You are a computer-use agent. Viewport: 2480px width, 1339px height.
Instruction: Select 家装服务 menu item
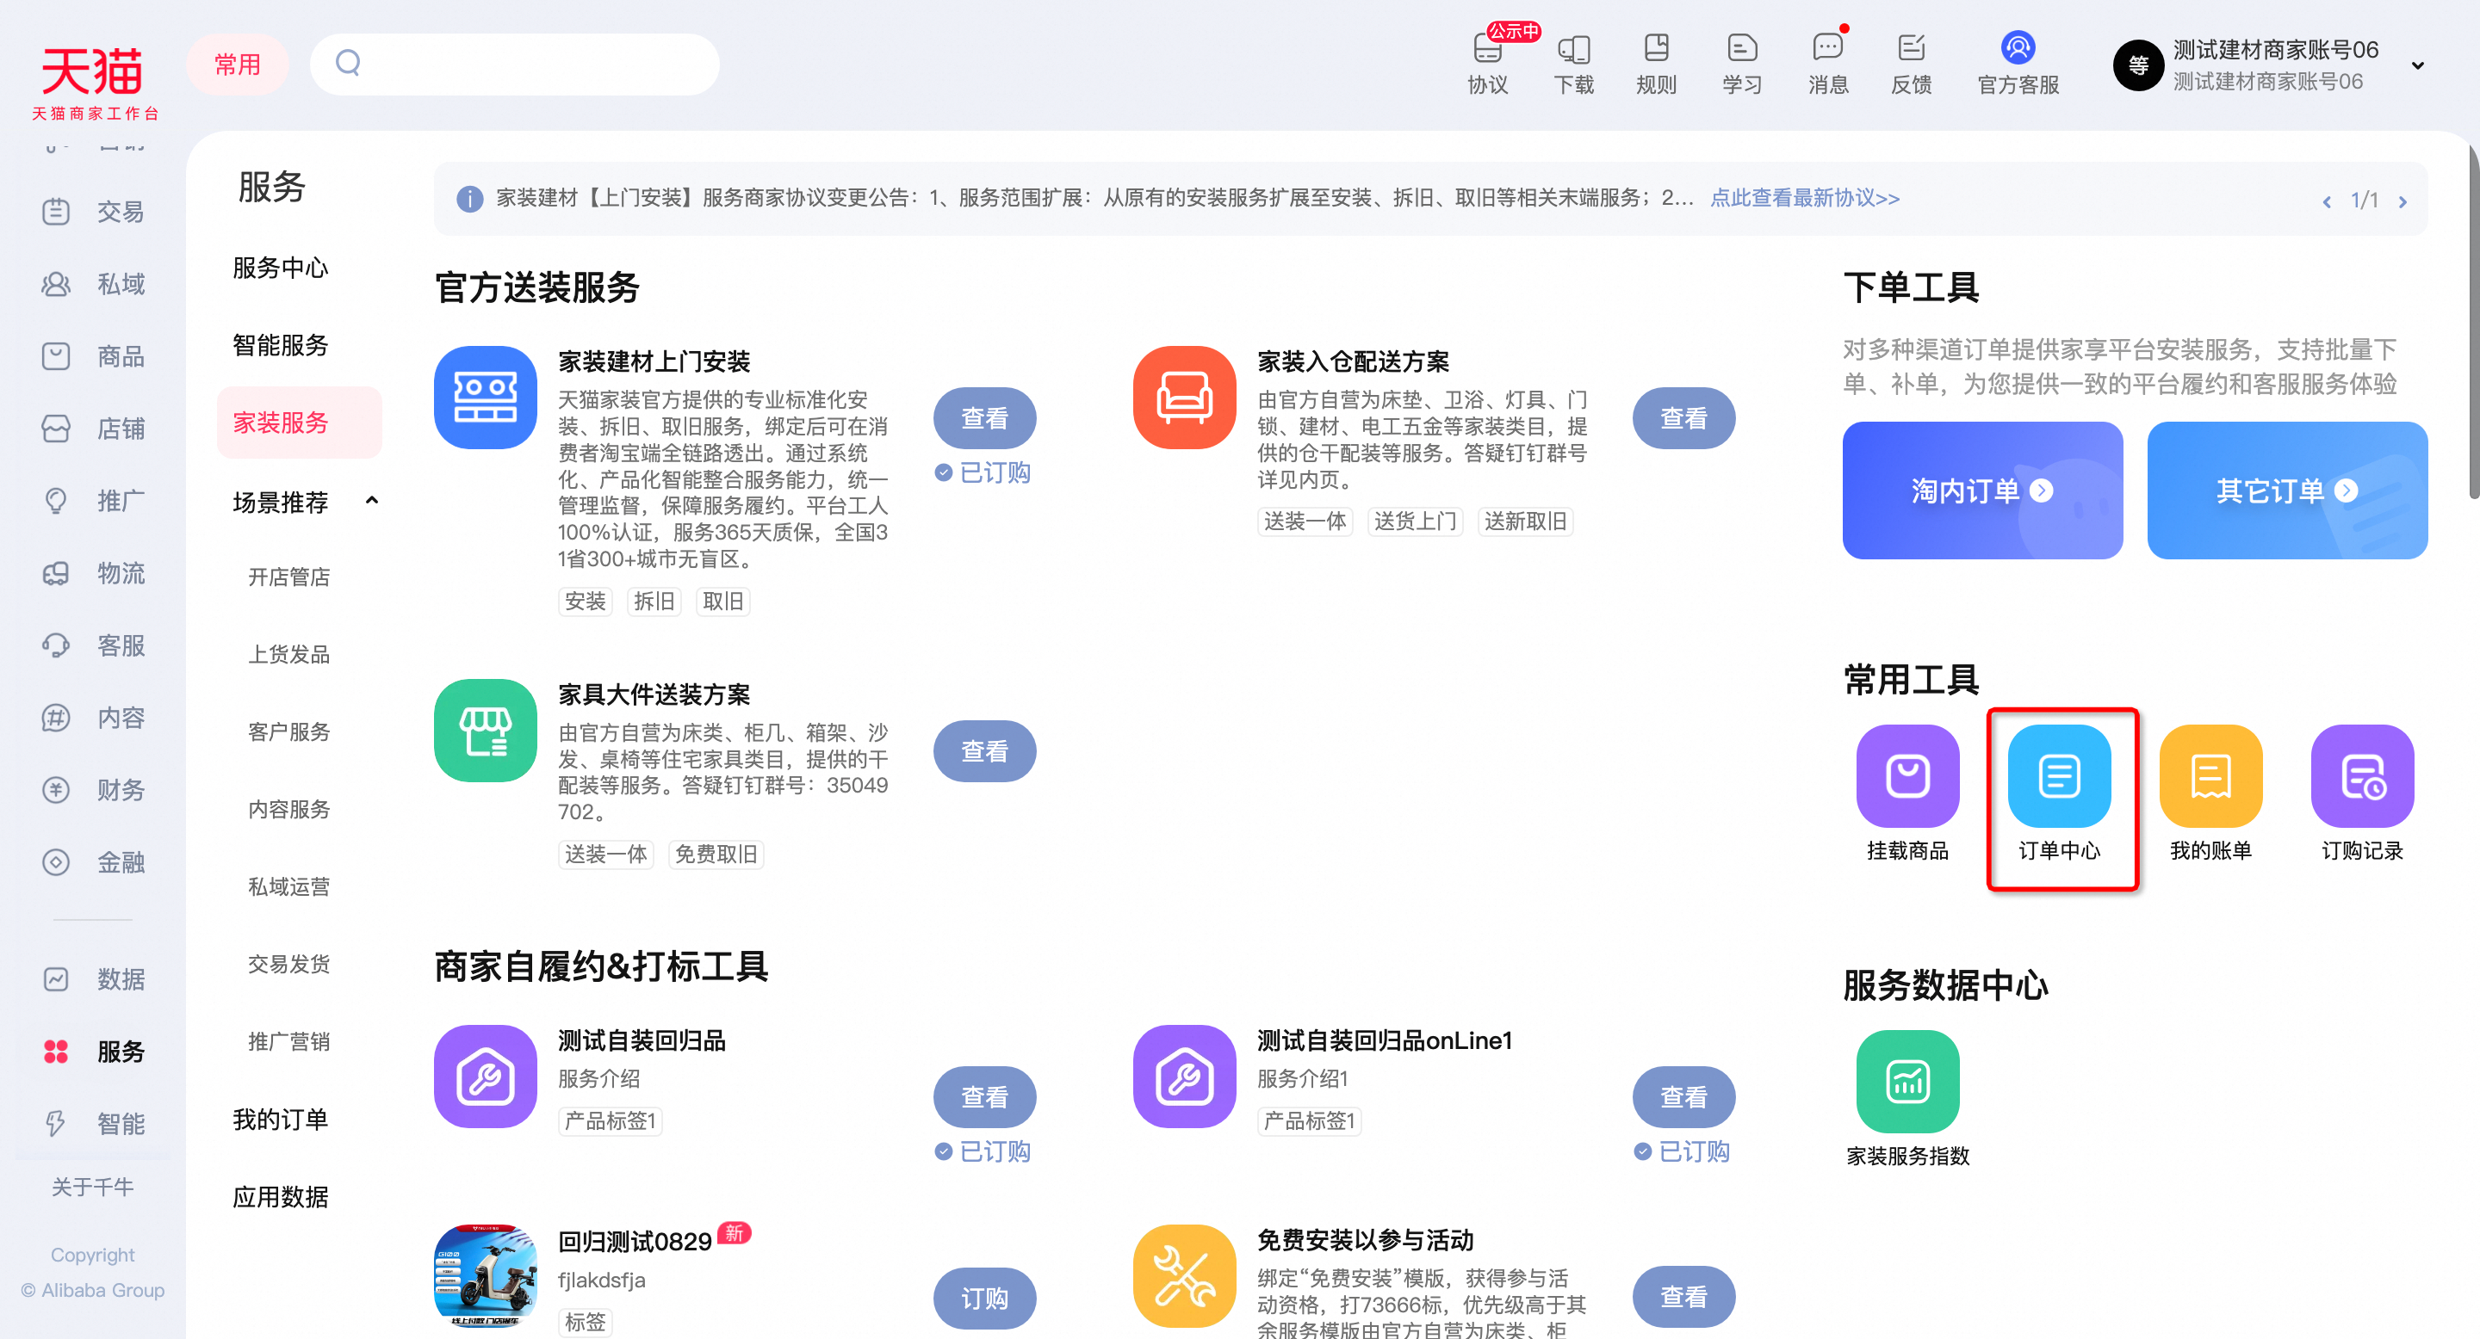pos(300,423)
